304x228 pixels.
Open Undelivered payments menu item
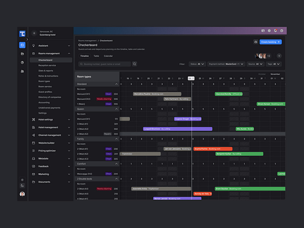49,108
